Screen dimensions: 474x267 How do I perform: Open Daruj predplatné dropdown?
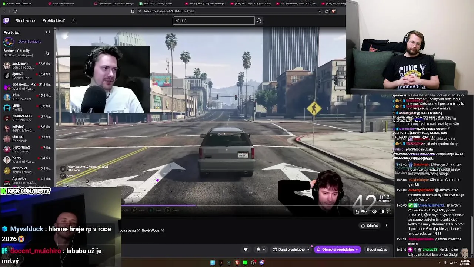click(291, 250)
